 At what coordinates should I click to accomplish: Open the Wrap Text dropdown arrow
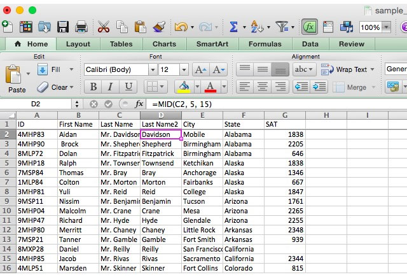pyautogui.click(x=372, y=69)
